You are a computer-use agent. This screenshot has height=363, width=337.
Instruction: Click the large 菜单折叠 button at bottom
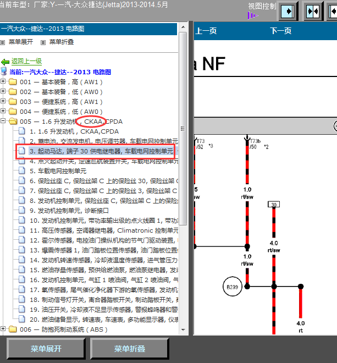tap(129, 349)
